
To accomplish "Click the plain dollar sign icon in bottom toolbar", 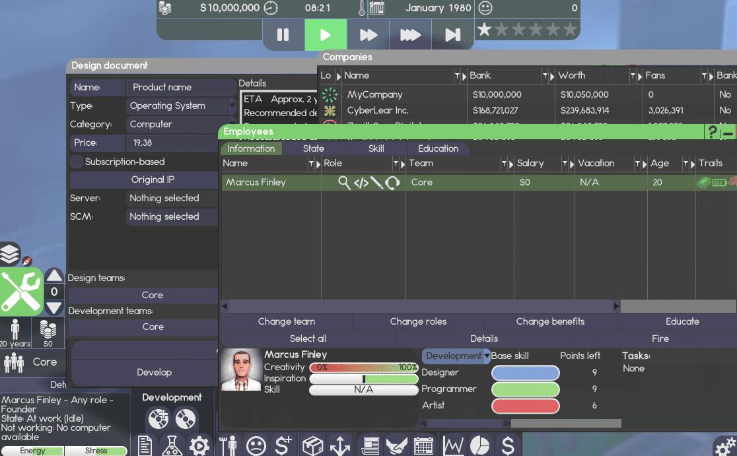I will point(508,445).
